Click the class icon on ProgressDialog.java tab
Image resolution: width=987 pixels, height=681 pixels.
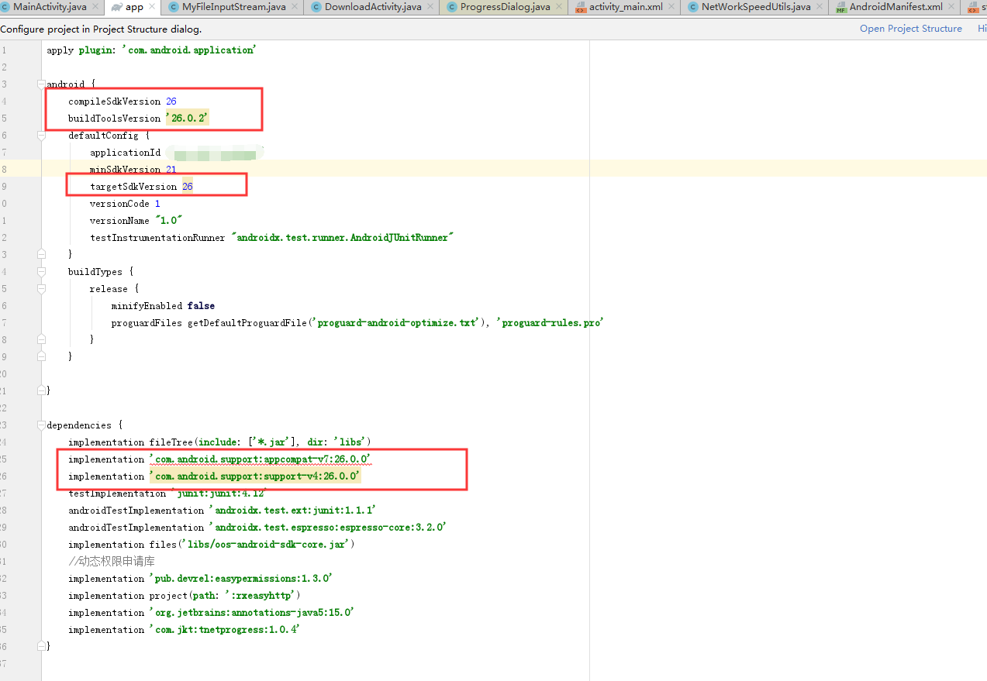pyautogui.click(x=450, y=6)
